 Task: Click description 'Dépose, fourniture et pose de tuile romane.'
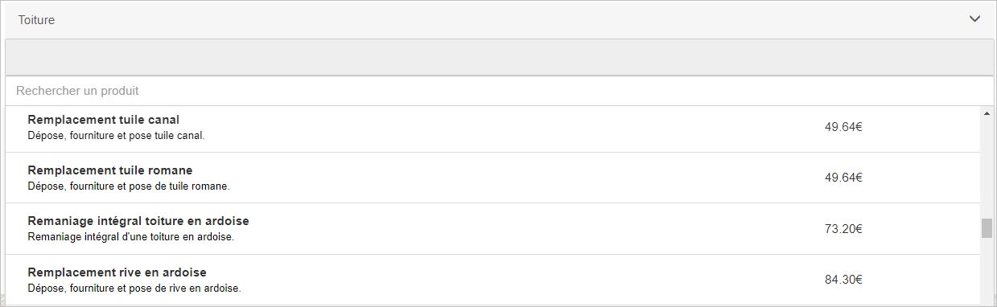[x=129, y=186]
